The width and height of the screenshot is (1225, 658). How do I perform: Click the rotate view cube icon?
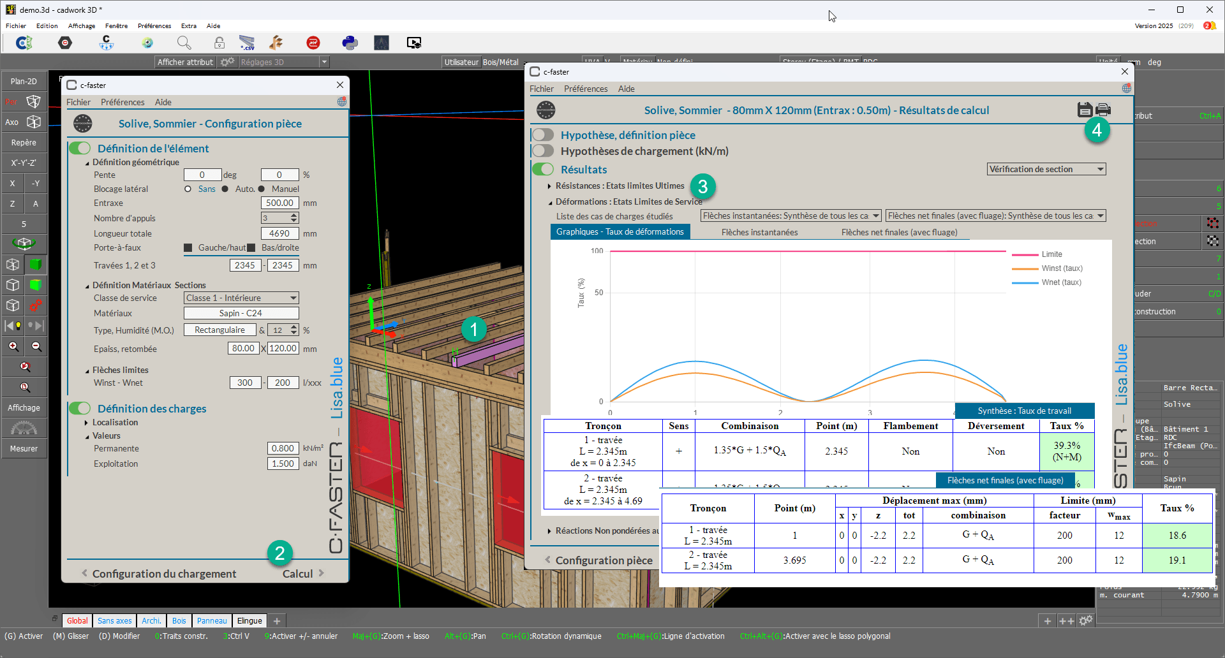point(24,243)
